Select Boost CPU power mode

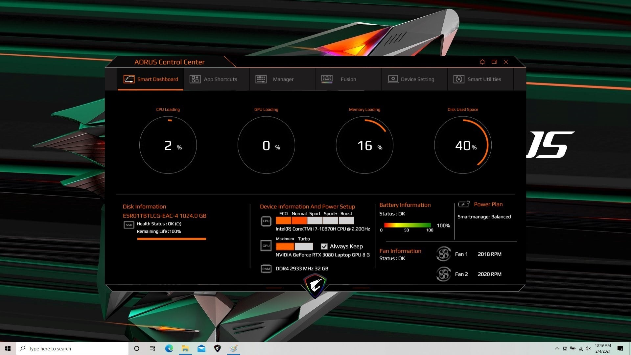[346, 221]
